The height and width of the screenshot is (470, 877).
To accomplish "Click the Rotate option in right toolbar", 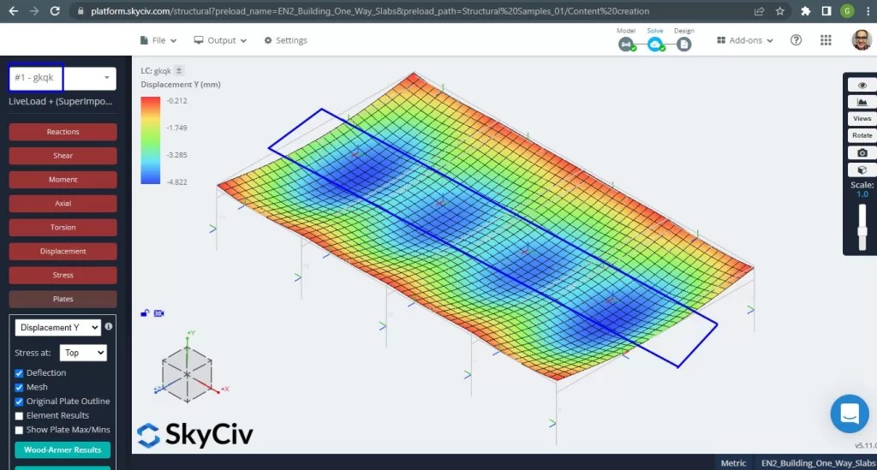I will [x=862, y=135].
